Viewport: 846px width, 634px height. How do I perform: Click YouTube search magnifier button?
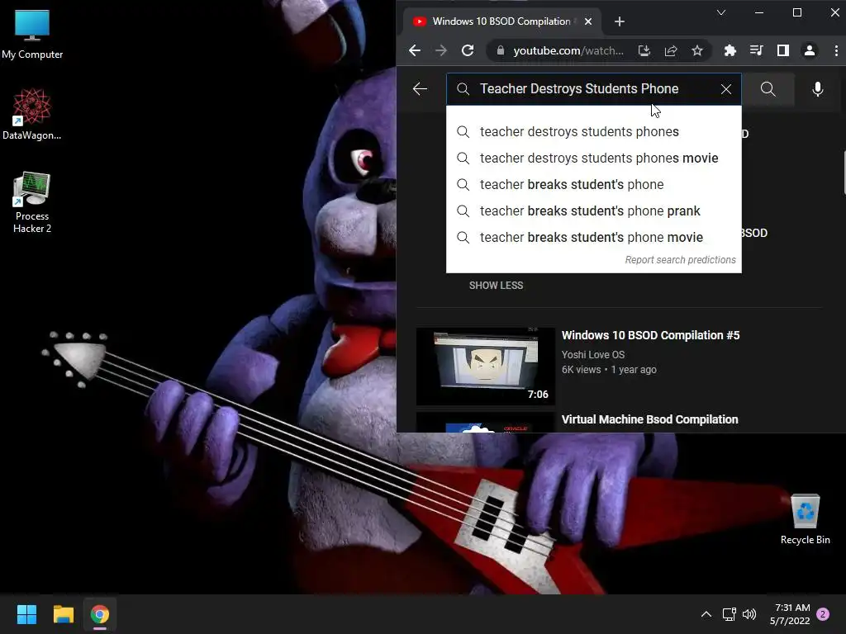coord(768,89)
